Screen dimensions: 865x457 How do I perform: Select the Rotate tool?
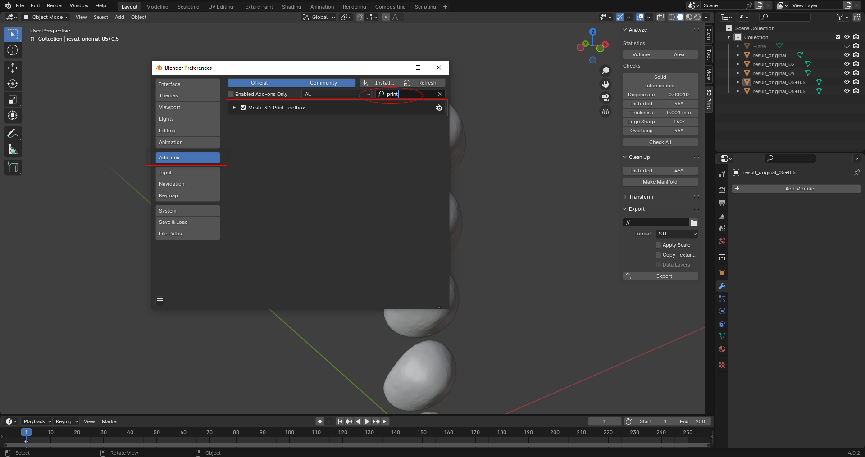[x=13, y=84]
